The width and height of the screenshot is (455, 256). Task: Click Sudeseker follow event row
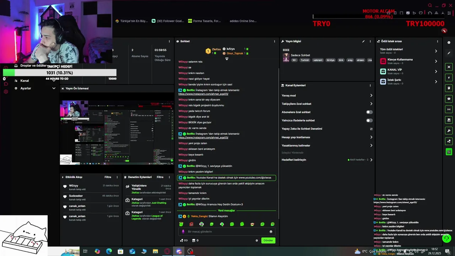click(90, 197)
